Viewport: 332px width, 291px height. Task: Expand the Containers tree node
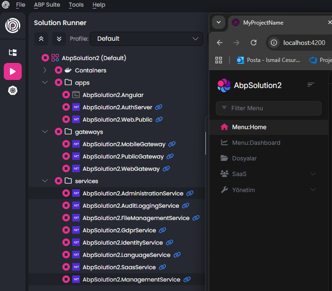coord(45,71)
